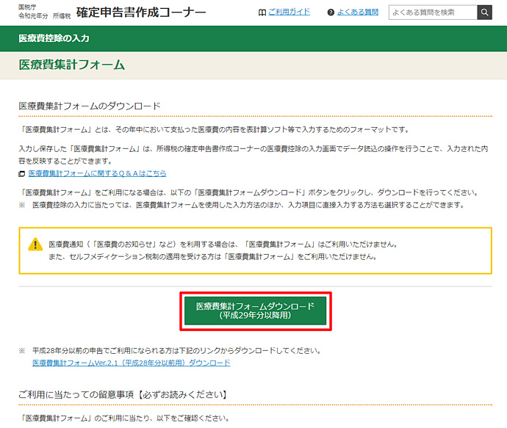The height and width of the screenshot is (428, 507).
Task: Click the yellow warning triangle icon
Action: [x=35, y=244]
